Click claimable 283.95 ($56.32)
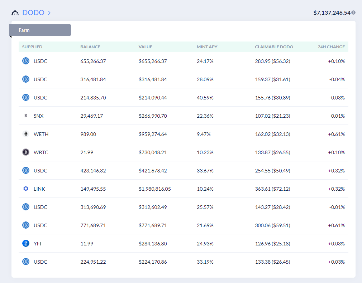Image resolution: width=362 pixels, height=283 pixels. click(272, 61)
